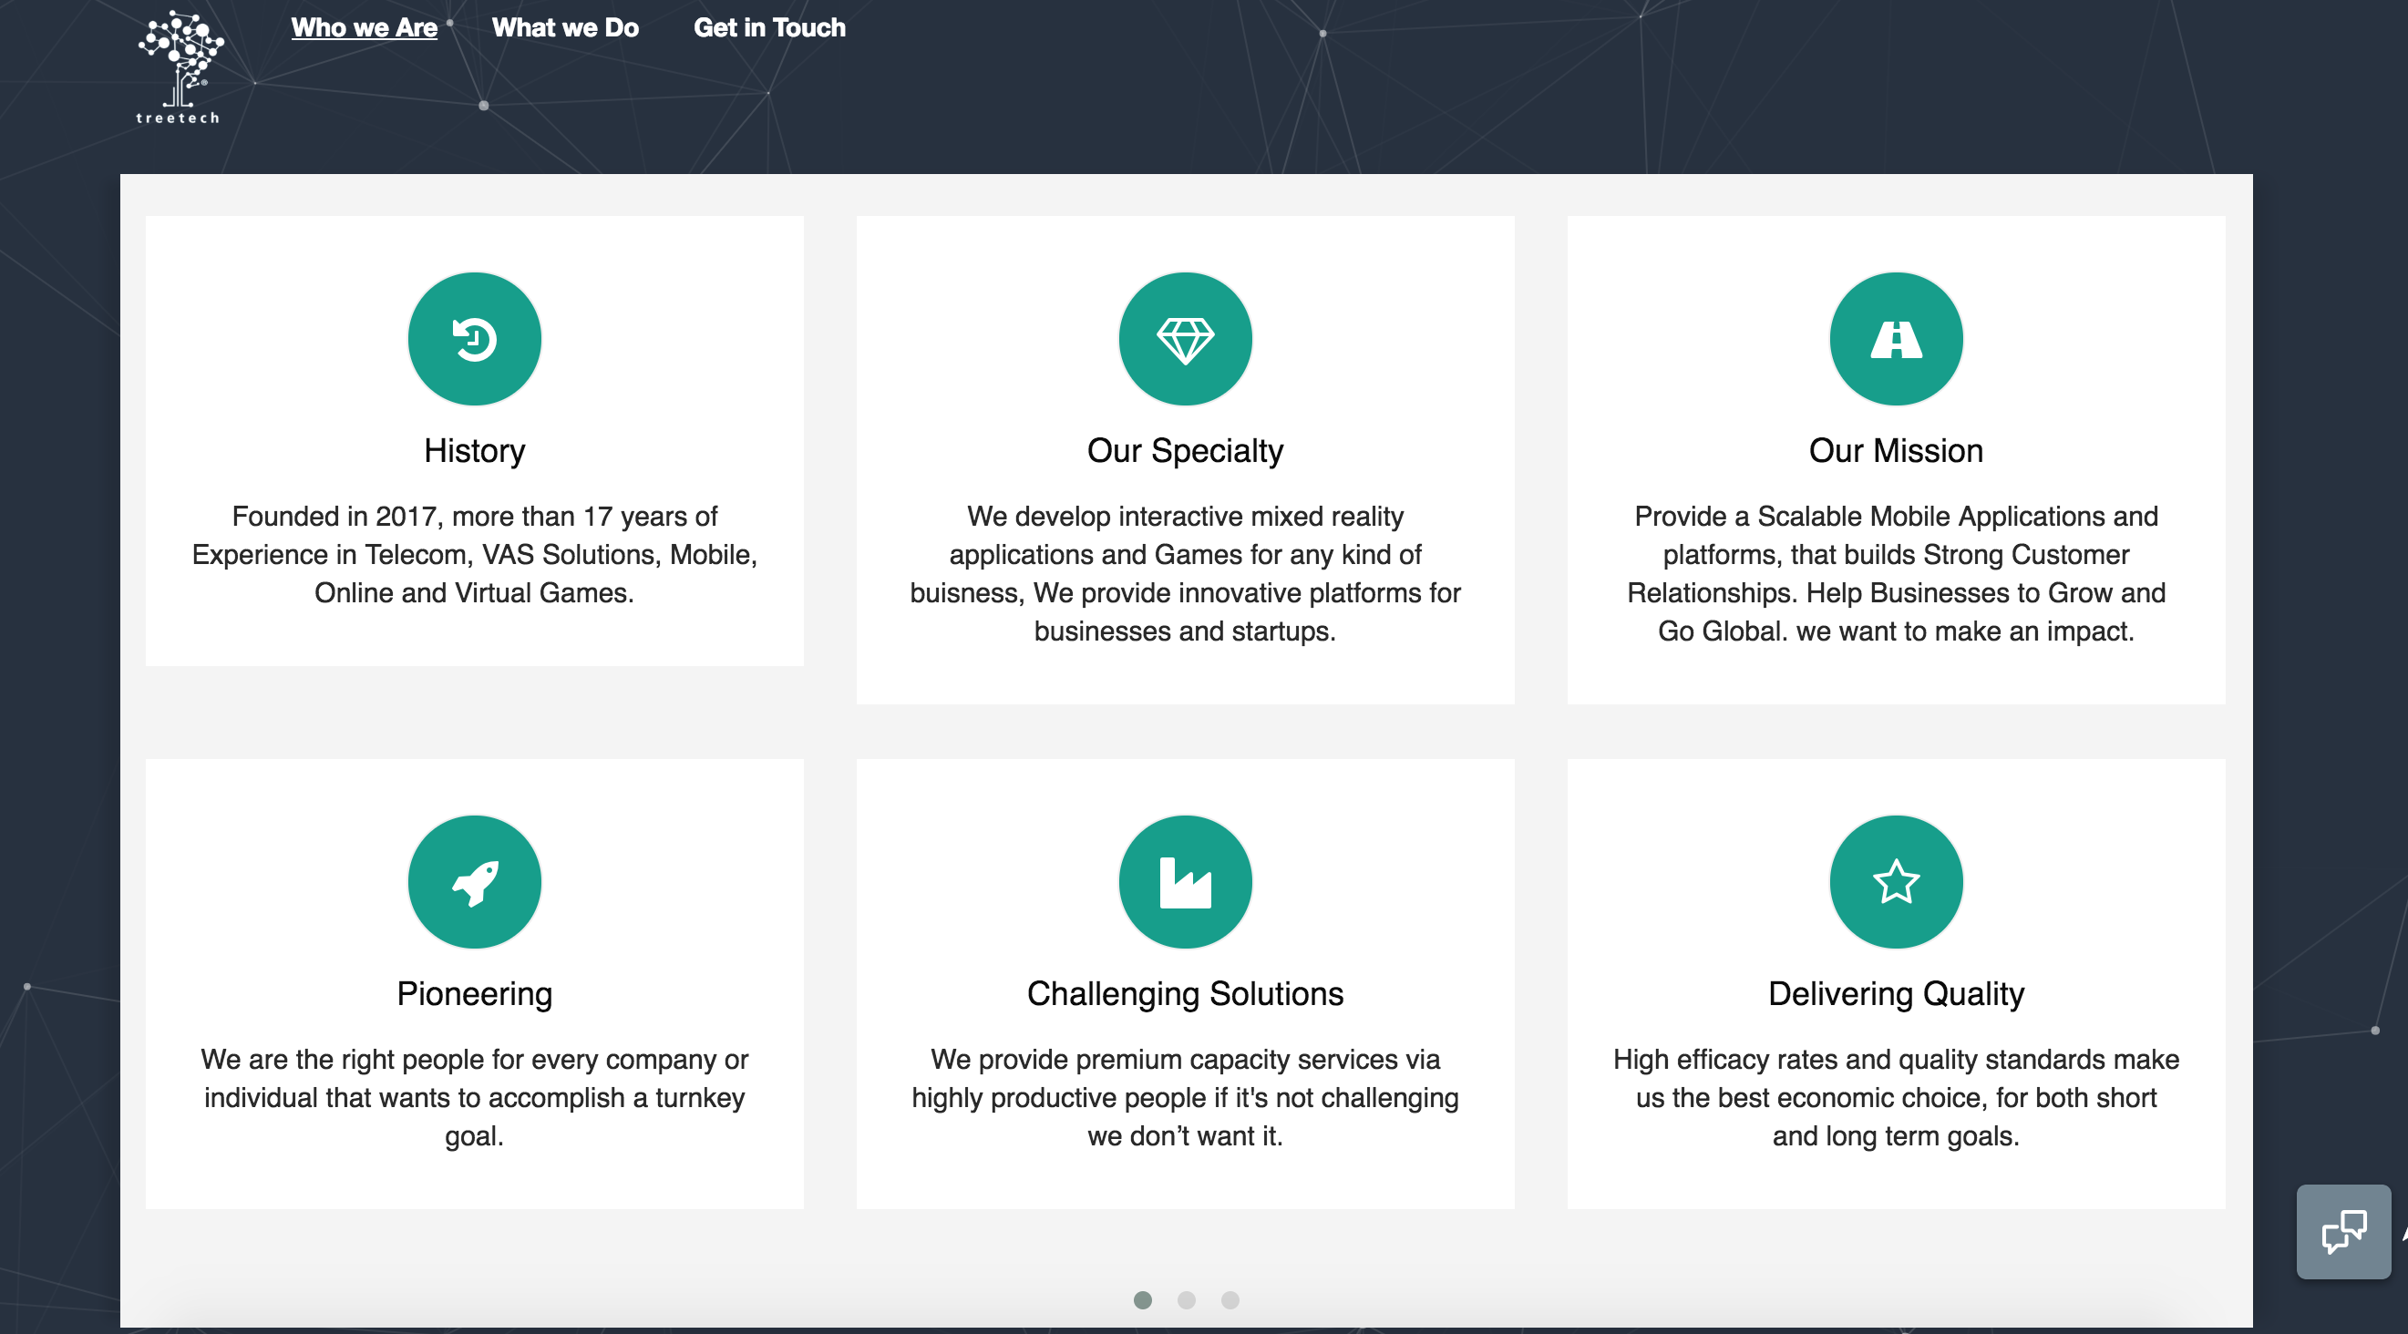Switch to the third carousel slide dot

pyautogui.click(x=1230, y=1299)
